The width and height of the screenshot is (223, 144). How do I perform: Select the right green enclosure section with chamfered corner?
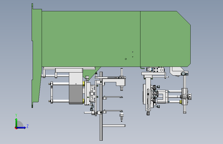point(165,39)
